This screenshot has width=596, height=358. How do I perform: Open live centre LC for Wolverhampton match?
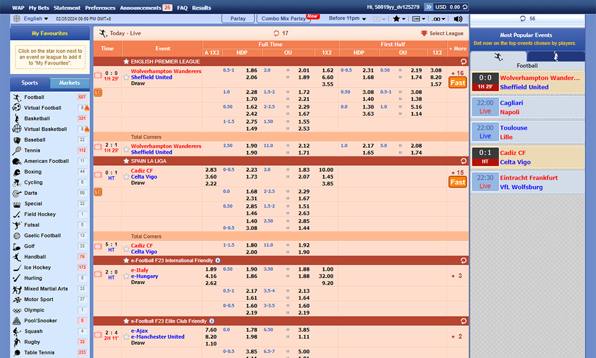click(98, 92)
